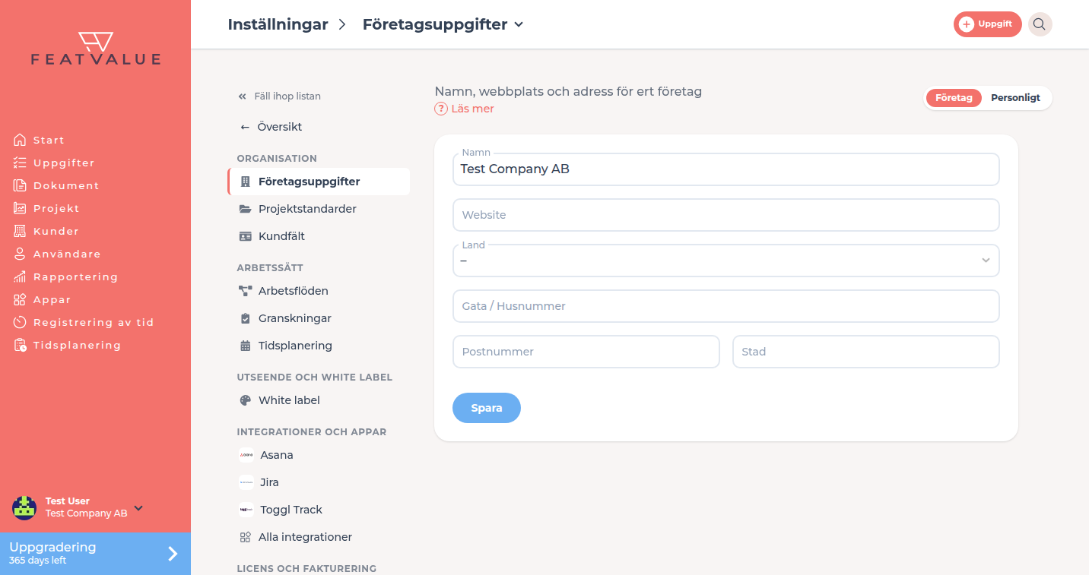This screenshot has height=575, width=1089.
Task: Open White label settings
Action: pos(319,400)
